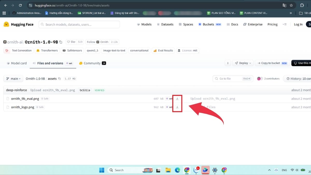Go to Models in the navigation
The image size is (311, 175).
click(144, 24)
